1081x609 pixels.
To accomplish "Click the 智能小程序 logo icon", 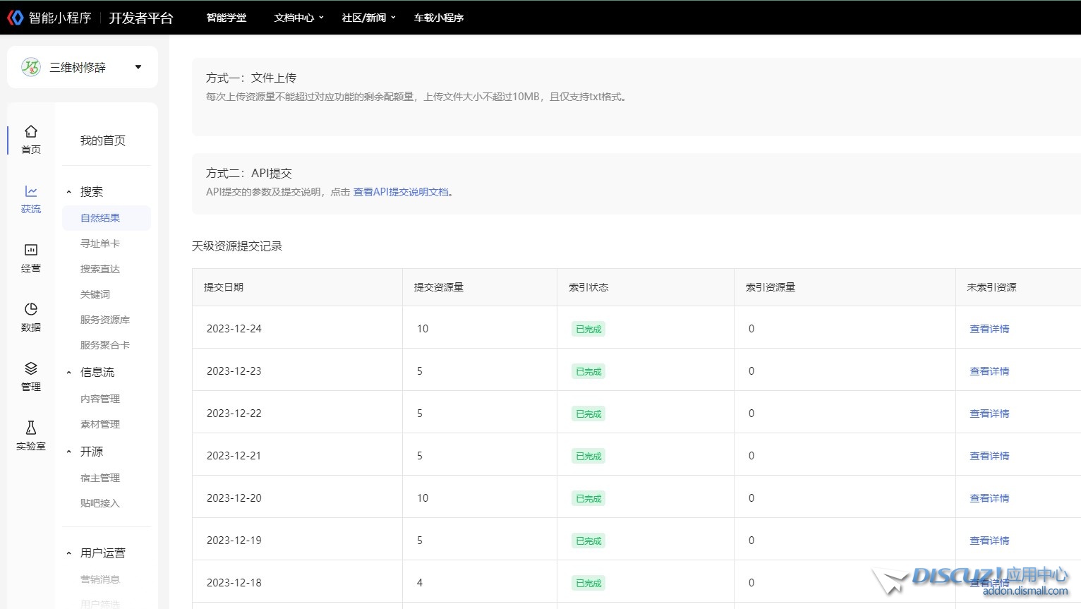I will coord(15,18).
